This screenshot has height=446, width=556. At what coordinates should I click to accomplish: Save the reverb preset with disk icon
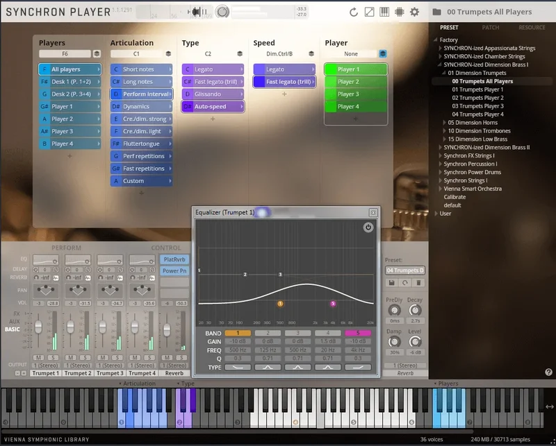point(391,282)
